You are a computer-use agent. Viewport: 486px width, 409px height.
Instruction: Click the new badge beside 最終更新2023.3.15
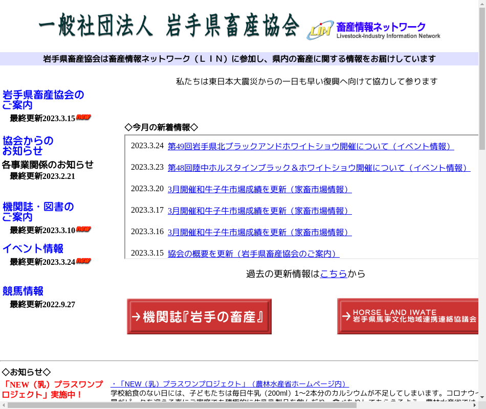pyautogui.click(x=83, y=117)
